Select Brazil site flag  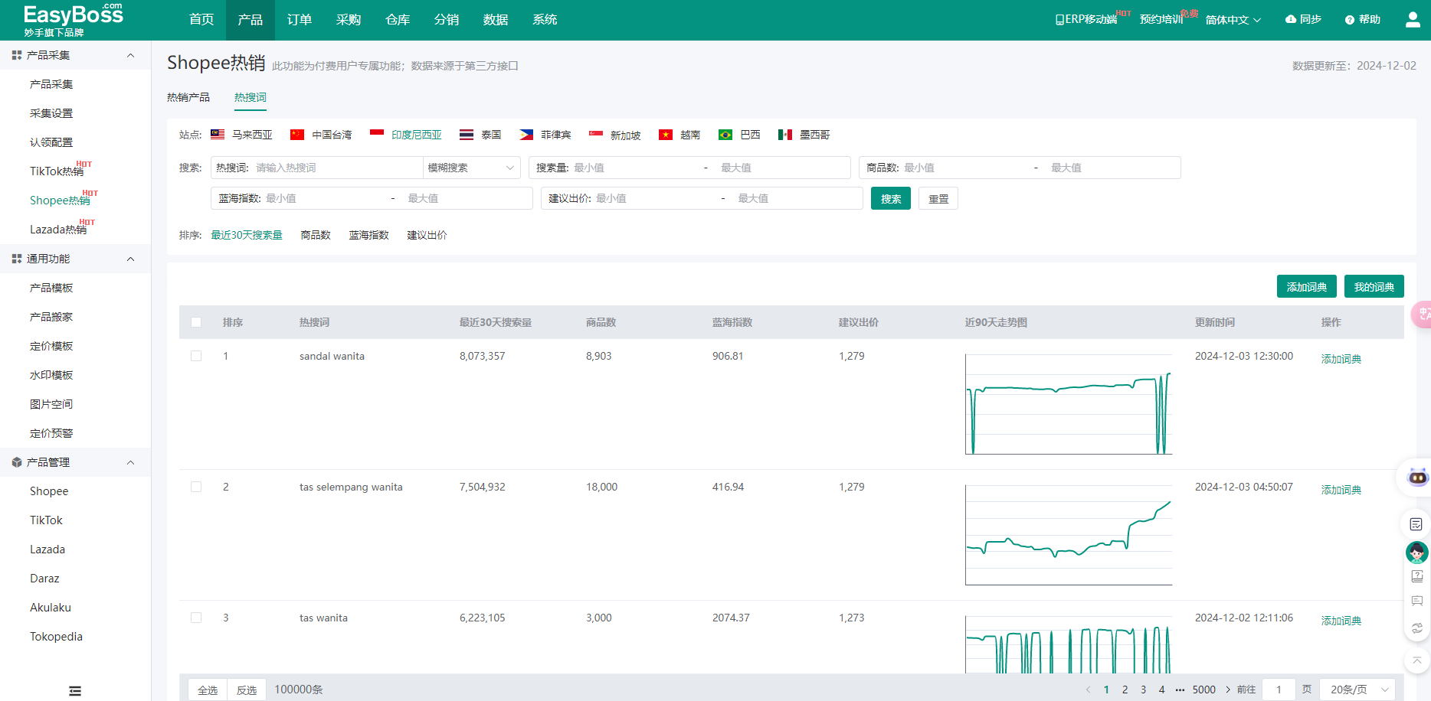[725, 135]
